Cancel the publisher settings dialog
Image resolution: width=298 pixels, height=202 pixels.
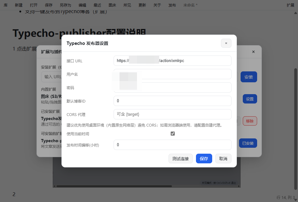pos(223,159)
